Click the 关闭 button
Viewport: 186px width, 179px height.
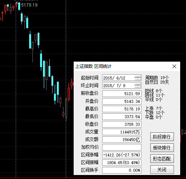click(x=162, y=170)
